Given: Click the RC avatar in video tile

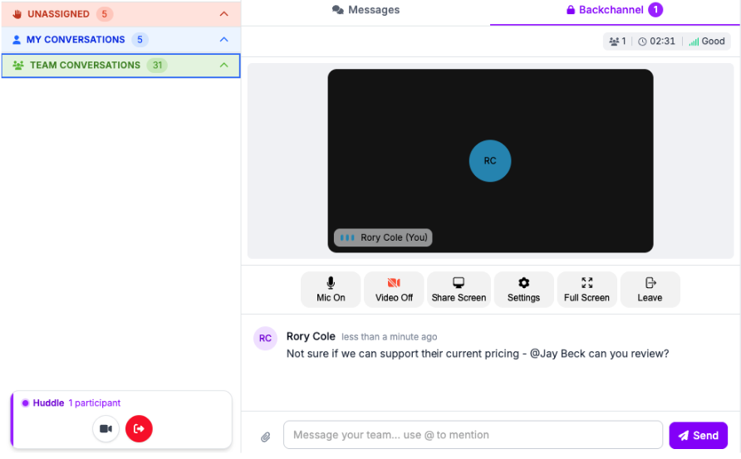Looking at the screenshot, I should [x=490, y=161].
